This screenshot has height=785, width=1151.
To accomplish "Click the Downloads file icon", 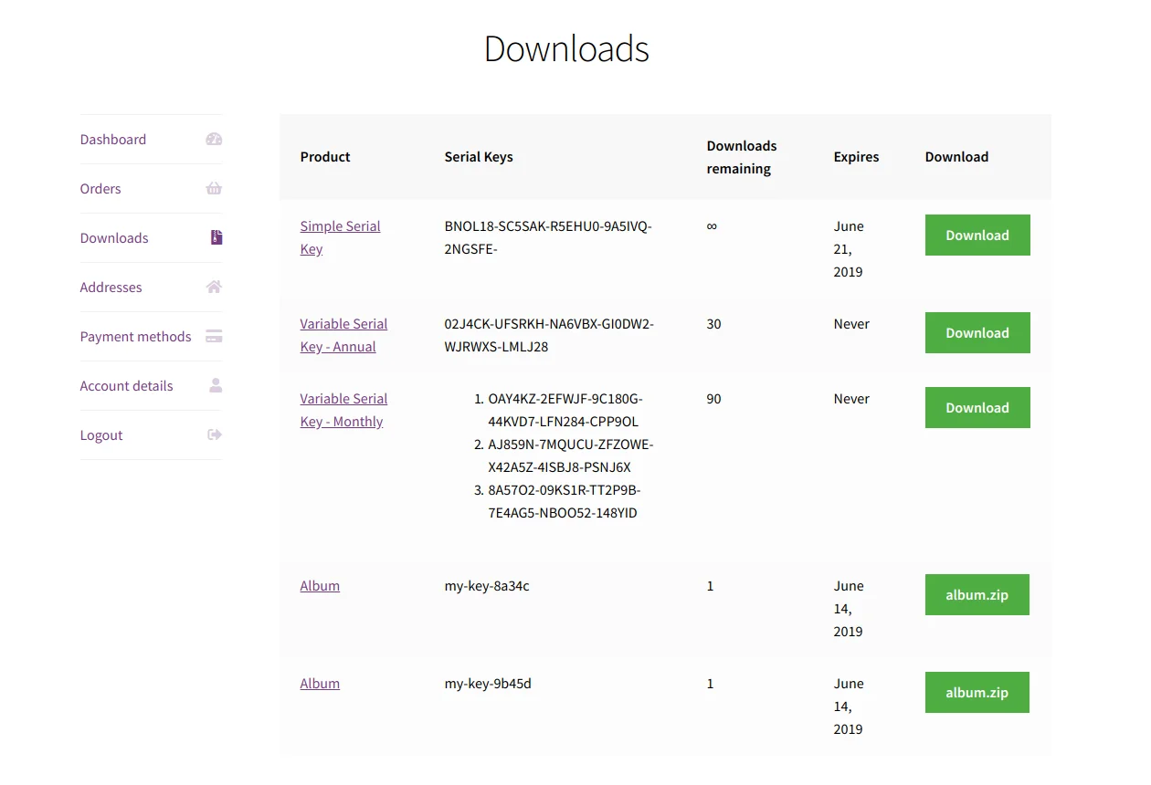I will pos(216,238).
